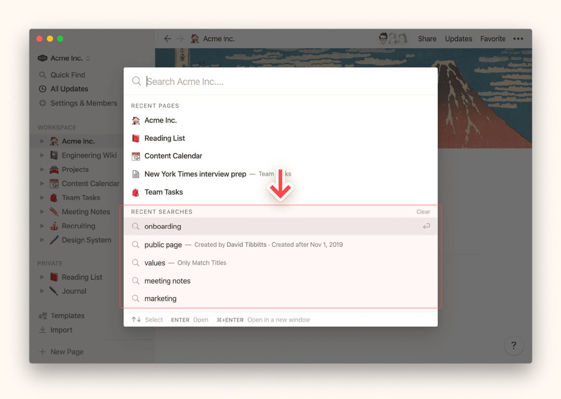Open Team Tasks from recent pages
Image resolution: width=561 pixels, height=399 pixels.
[x=280, y=192]
